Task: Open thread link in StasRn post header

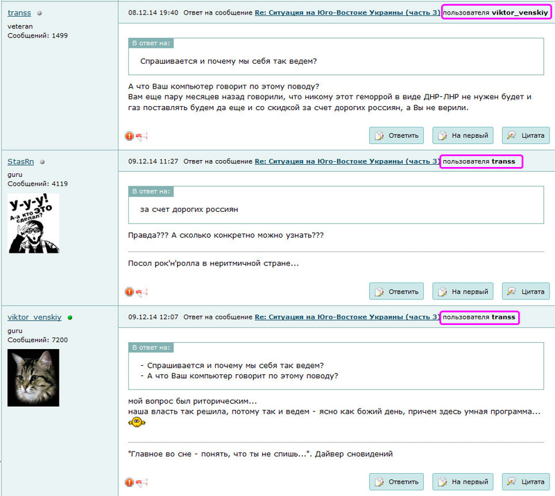Action: (x=348, y=161)
